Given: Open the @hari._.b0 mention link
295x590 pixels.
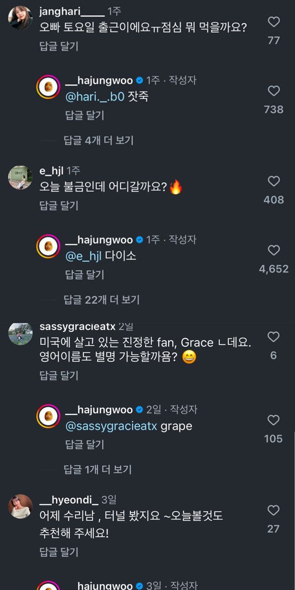Looking at the screenshot, I should (x=95, y=97).
